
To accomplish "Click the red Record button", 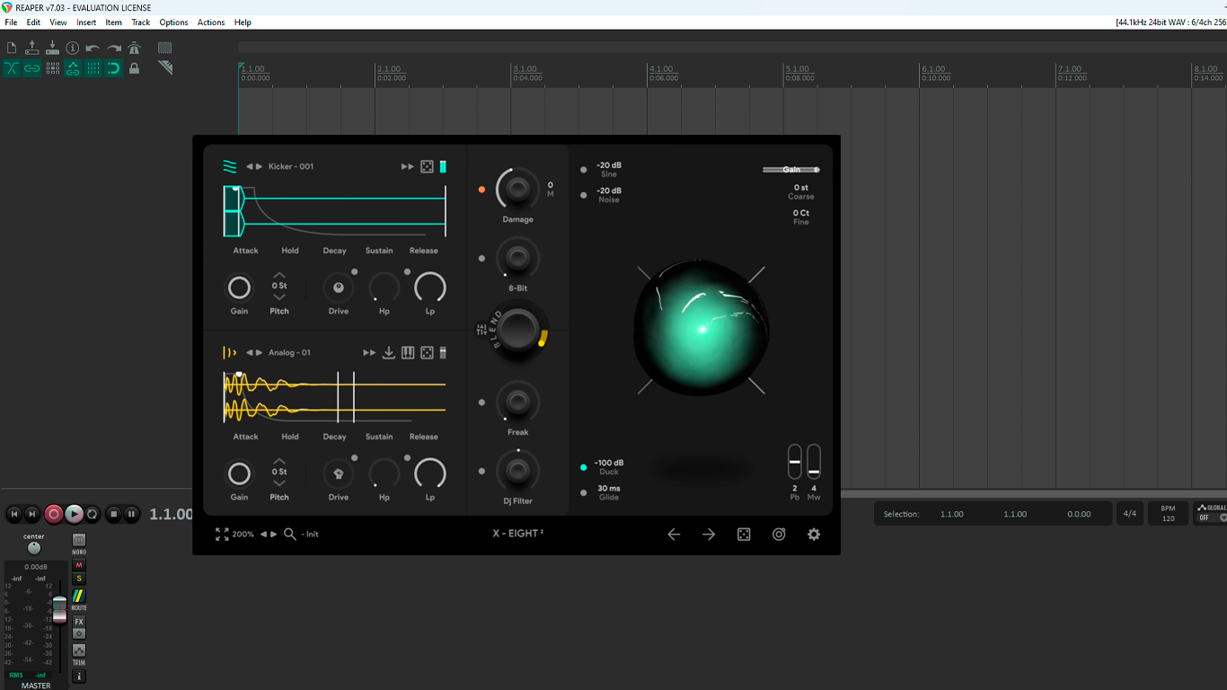I will tap(54, 514).
